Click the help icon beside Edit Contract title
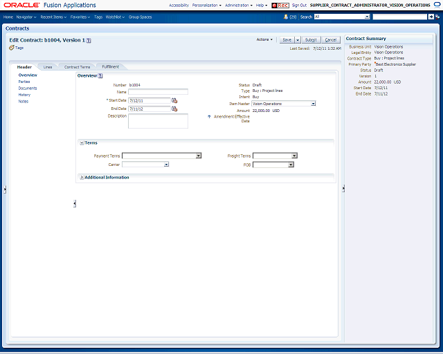The image size is (443, 354). click(89, 40)
